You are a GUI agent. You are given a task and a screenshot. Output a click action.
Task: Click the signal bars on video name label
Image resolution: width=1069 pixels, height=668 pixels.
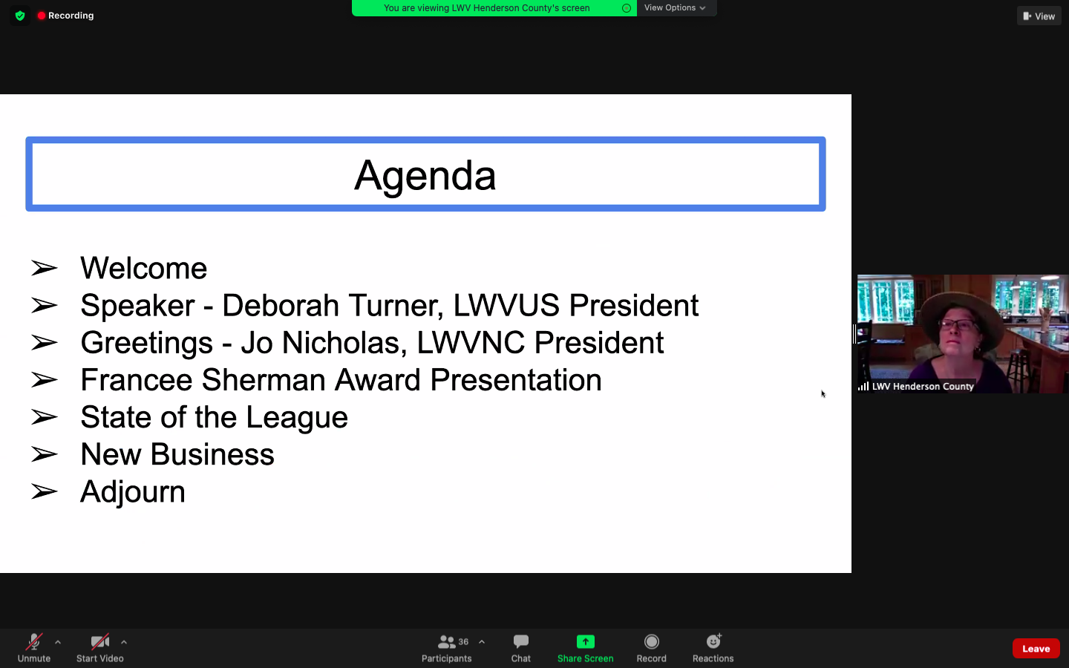[863, 386]
